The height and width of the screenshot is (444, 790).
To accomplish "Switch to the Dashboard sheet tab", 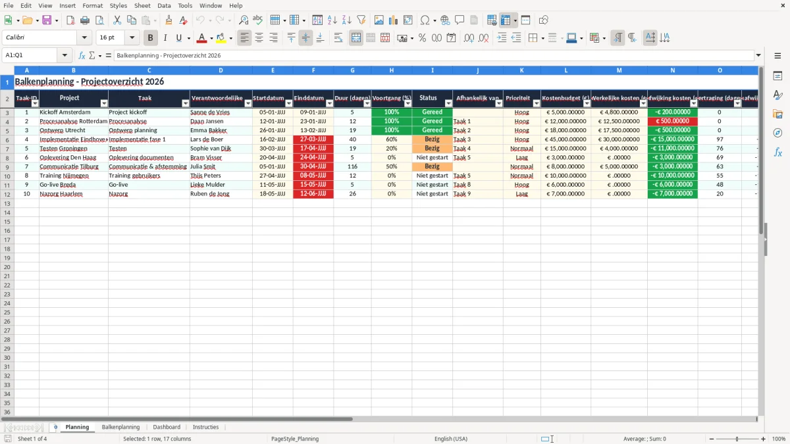I will 167,427.
